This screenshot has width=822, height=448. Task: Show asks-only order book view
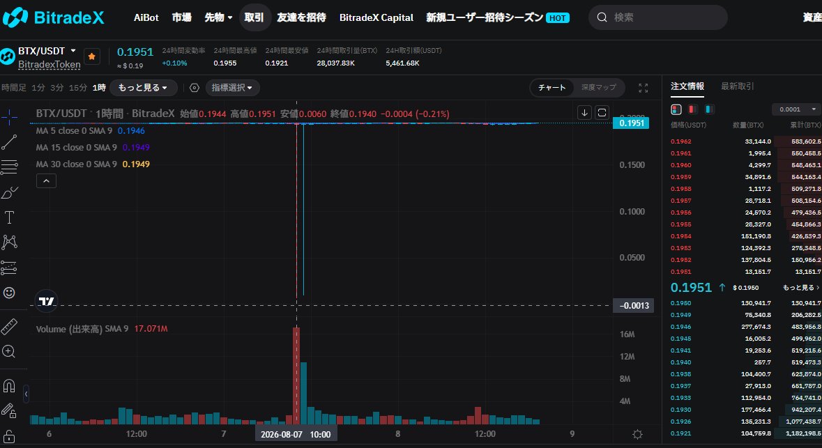[692, 109]
